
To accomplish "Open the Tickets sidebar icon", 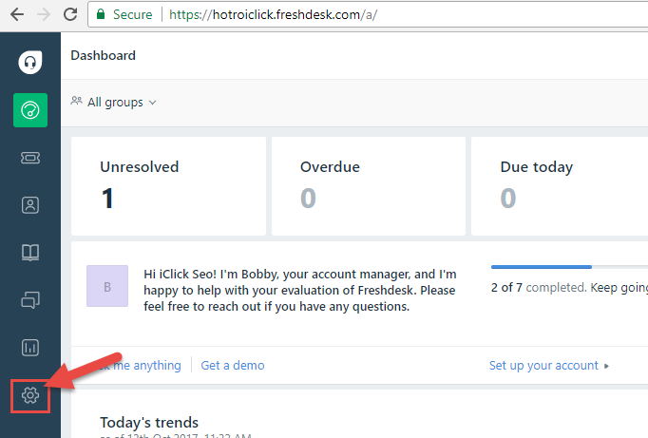I will (x=30, y=158).
